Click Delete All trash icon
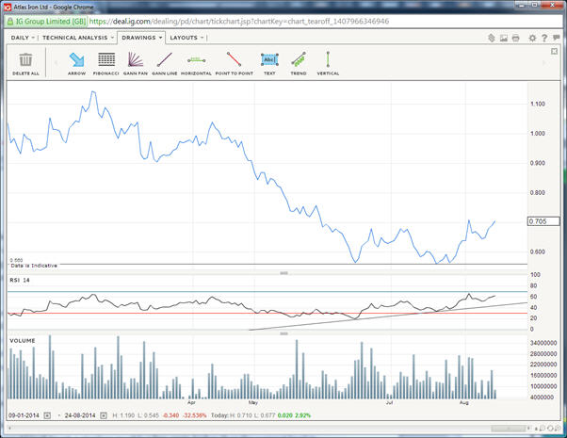 [x=26, y=61]
